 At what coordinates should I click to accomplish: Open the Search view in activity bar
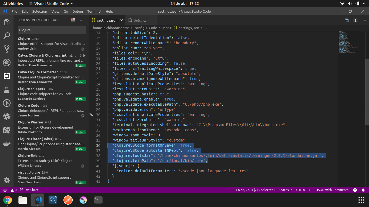[x=7, y=36]
